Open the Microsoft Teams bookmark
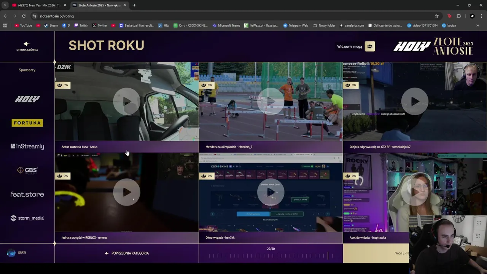 coord(226,25)
